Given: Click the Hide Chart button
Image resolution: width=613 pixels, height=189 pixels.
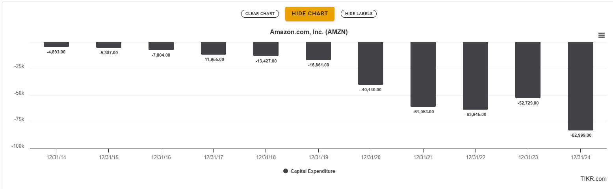Looking at the screenshot, I should [x=310, y=14].
